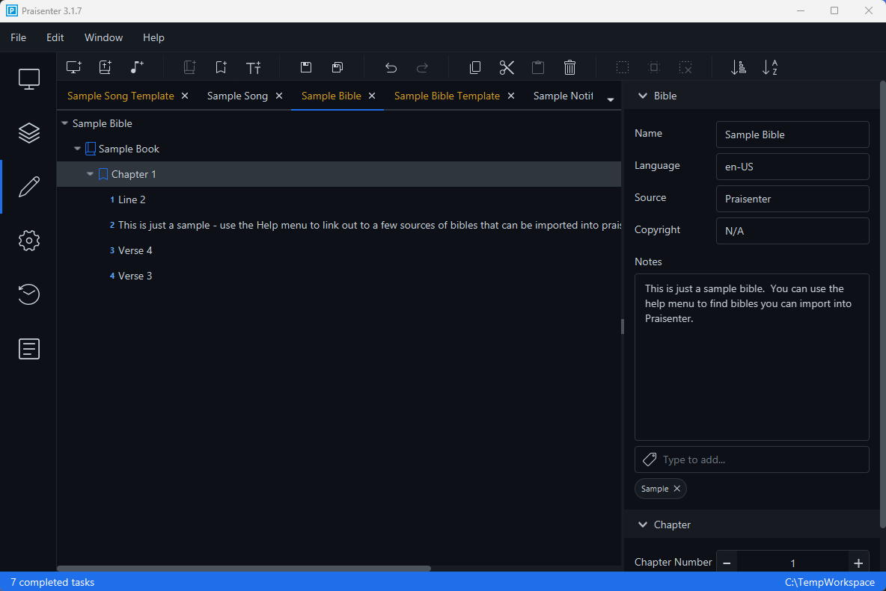Close the Sample Bible Template tab

click(511, 96)
